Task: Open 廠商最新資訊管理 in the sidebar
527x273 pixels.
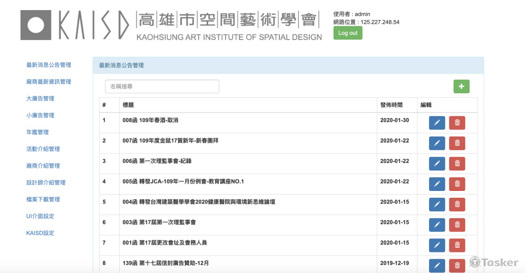Action: [48, 82]
